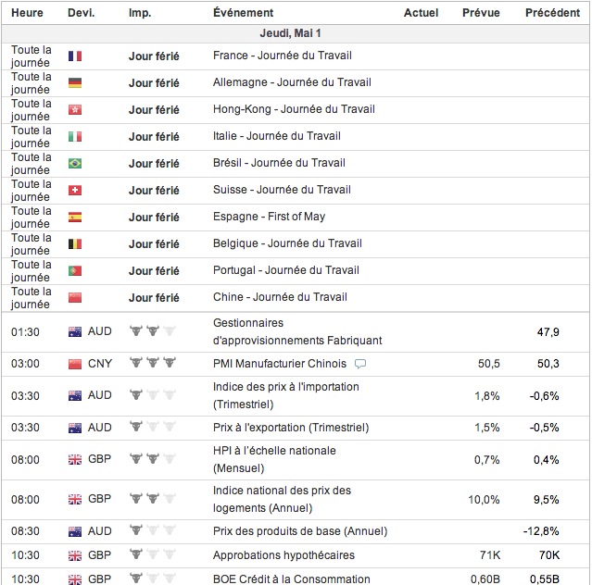Click the Événement column header
Viewport: 592px width, 585px height.
point(243,13)
